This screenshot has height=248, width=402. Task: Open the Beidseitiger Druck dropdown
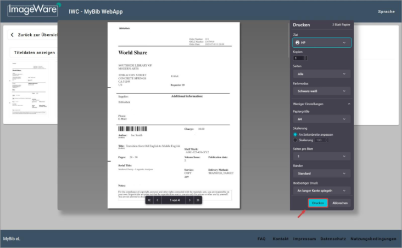(321, 191)
